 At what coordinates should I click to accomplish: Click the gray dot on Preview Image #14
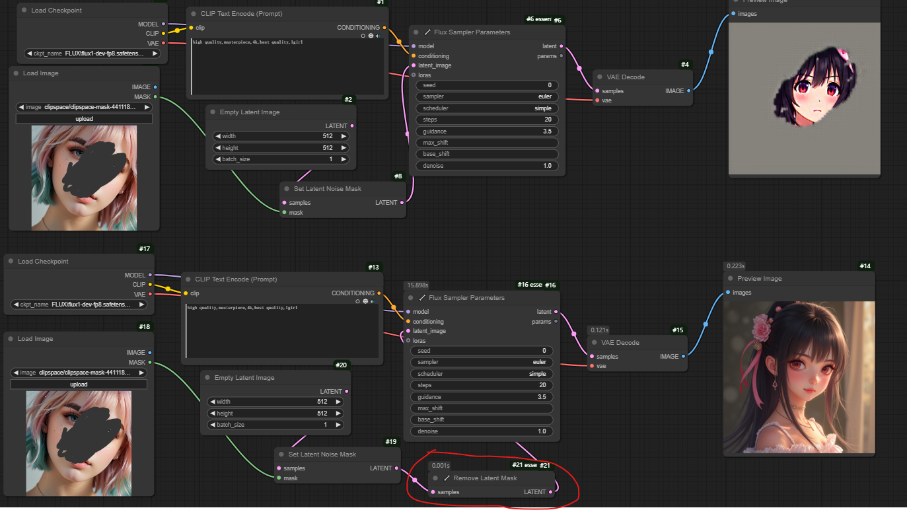[x=731, y=279]
